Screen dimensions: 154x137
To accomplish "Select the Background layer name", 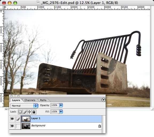I will 38,126.
